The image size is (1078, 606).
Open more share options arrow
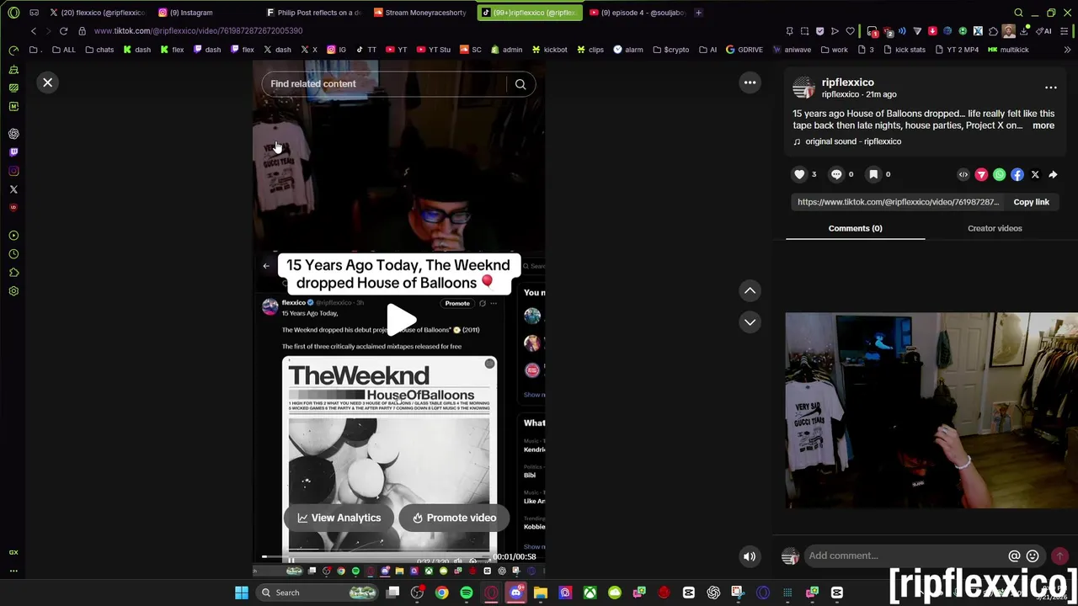[1053, 175]
